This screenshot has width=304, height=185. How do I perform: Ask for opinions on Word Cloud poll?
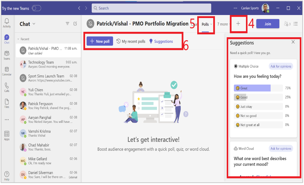(281, 148)
